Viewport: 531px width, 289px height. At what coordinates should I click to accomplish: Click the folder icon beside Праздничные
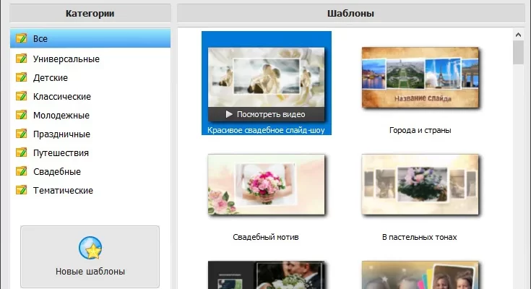[22, 134]
